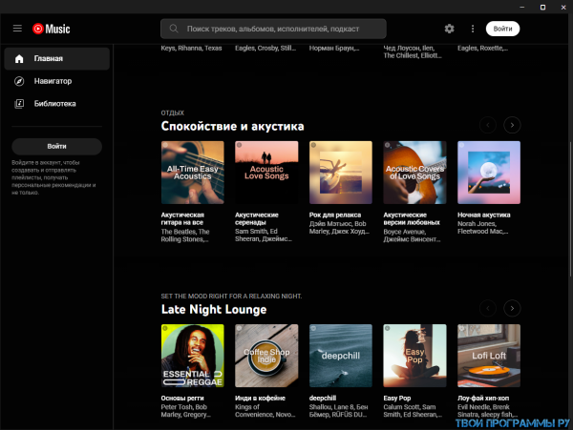This screenshot has height=430, width=573.
Task: Open the hamburger guide menu
Action: pos(17,29)
